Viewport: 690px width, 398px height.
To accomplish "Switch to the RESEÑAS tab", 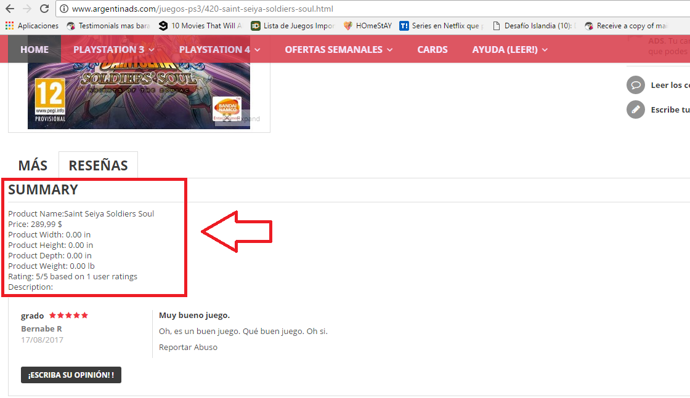I will coord(98,165).
